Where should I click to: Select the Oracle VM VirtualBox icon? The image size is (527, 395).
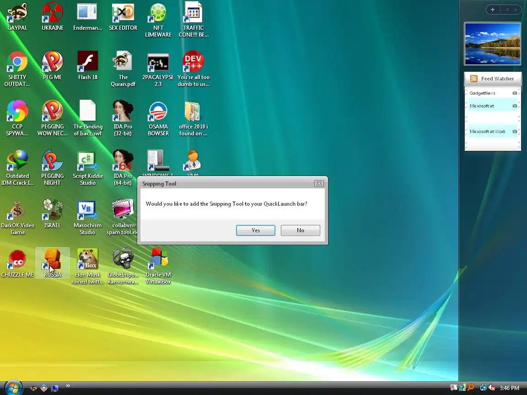[x=158, y=267]
